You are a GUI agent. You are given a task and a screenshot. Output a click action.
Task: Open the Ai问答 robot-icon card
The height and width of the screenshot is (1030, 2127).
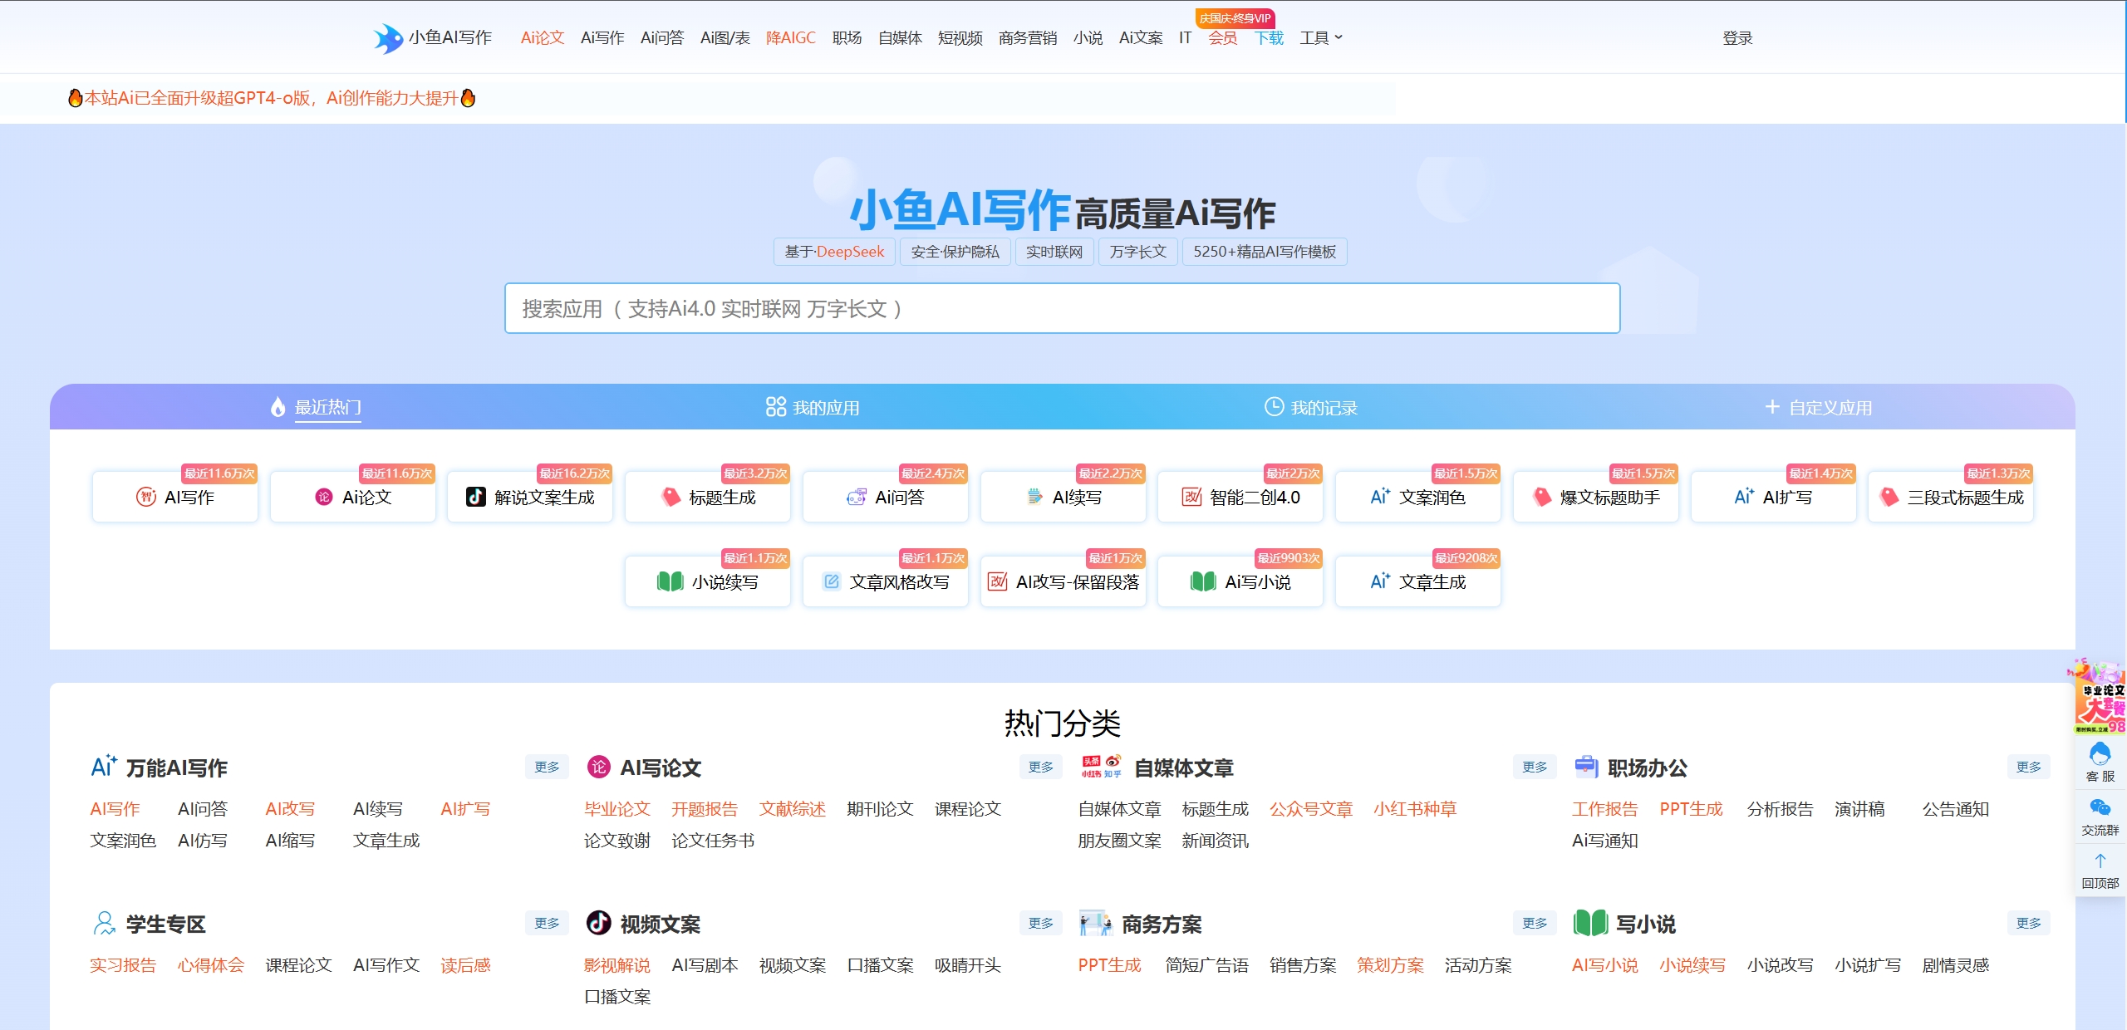[x=885, y=497]
